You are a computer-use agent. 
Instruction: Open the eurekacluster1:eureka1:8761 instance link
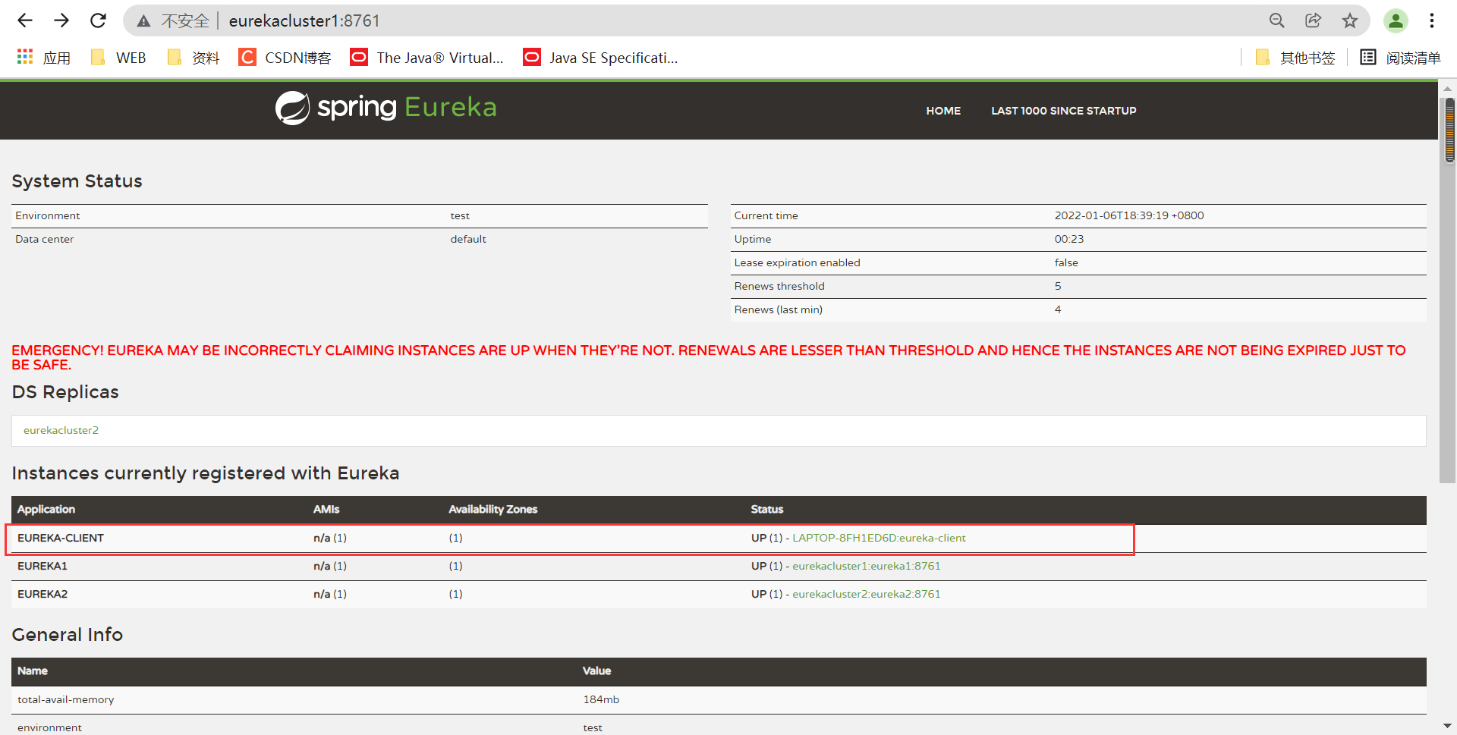tap(866, 566)
